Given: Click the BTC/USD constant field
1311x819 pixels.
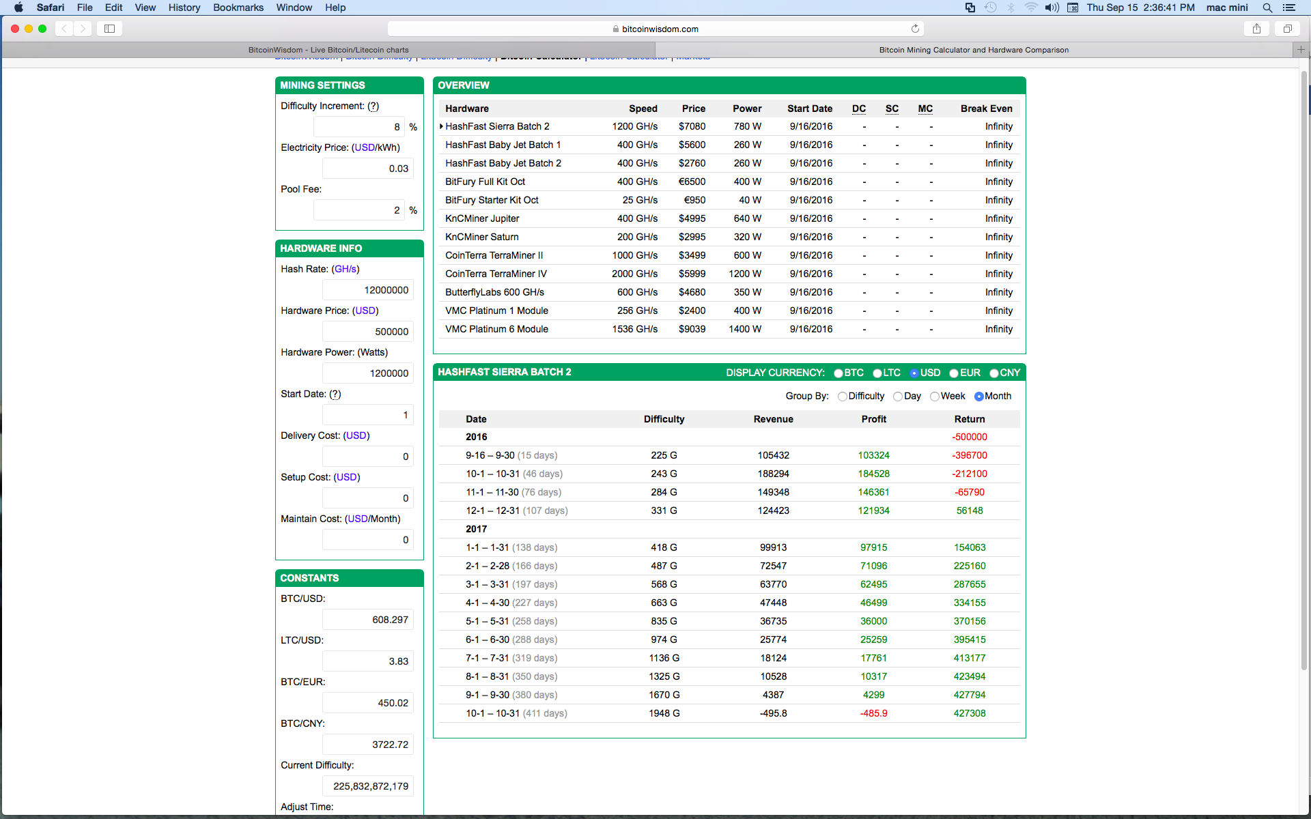Looking at the screenshot, I should pyautogui.click(x=368, y=620).
